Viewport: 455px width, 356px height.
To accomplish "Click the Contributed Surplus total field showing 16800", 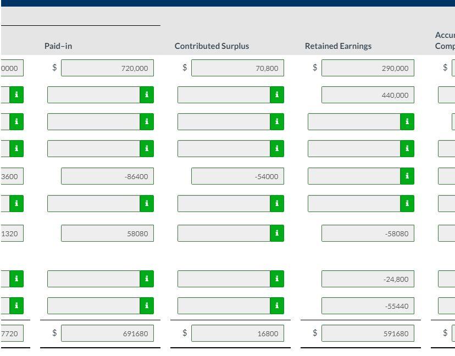I will (237, 333).
